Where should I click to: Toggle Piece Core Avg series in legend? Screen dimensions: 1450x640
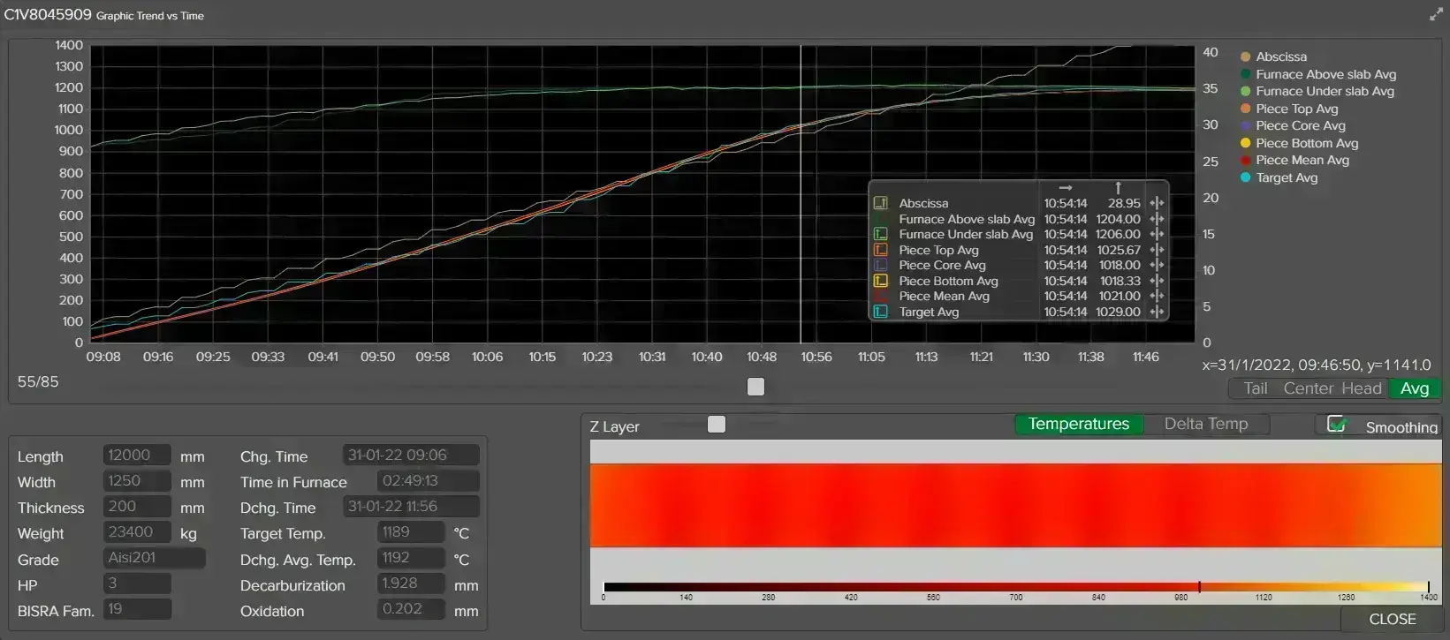point(1293,125)
